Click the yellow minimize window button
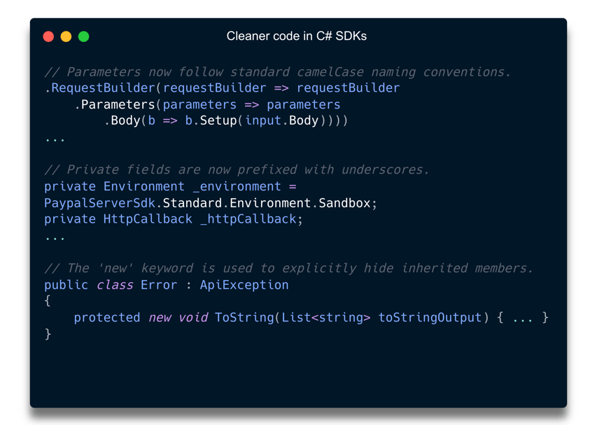The image size is (597, 425). pyautogui.click(x=66, y=36)
